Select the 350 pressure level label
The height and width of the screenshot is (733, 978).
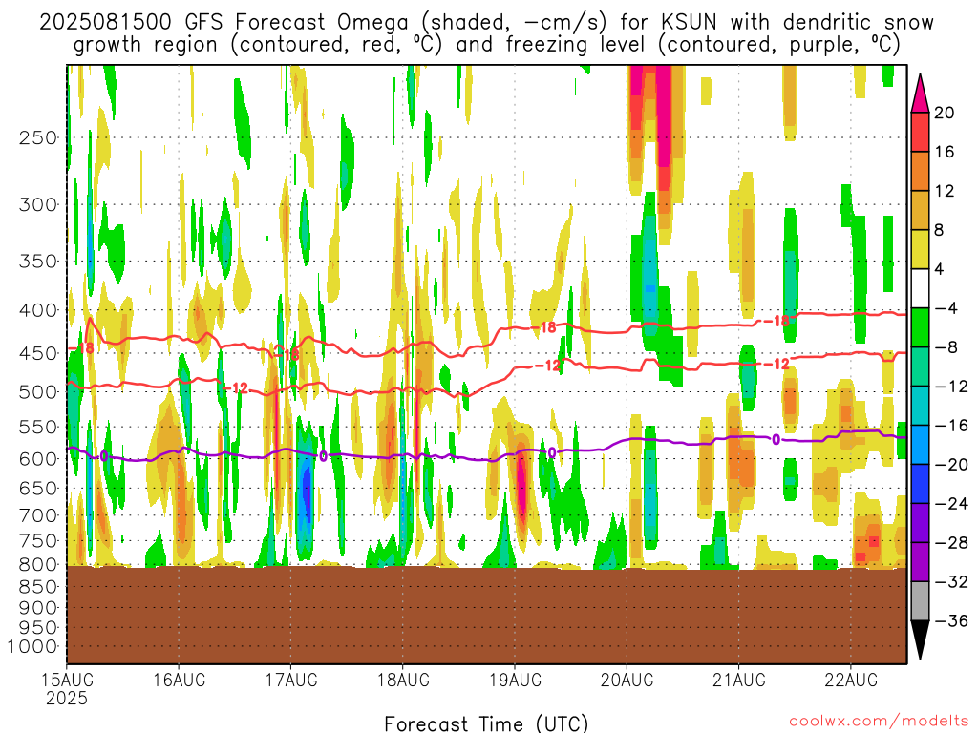pos(38,261)
